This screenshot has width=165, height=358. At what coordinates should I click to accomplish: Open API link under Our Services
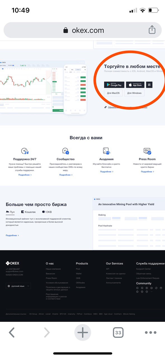pos(108,269)
